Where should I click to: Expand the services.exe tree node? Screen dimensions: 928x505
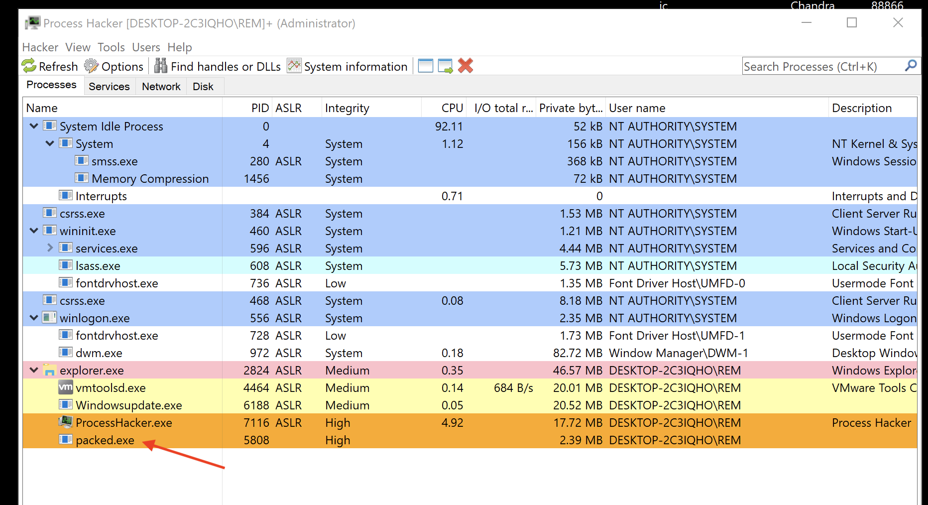click(x=50, y=248)
